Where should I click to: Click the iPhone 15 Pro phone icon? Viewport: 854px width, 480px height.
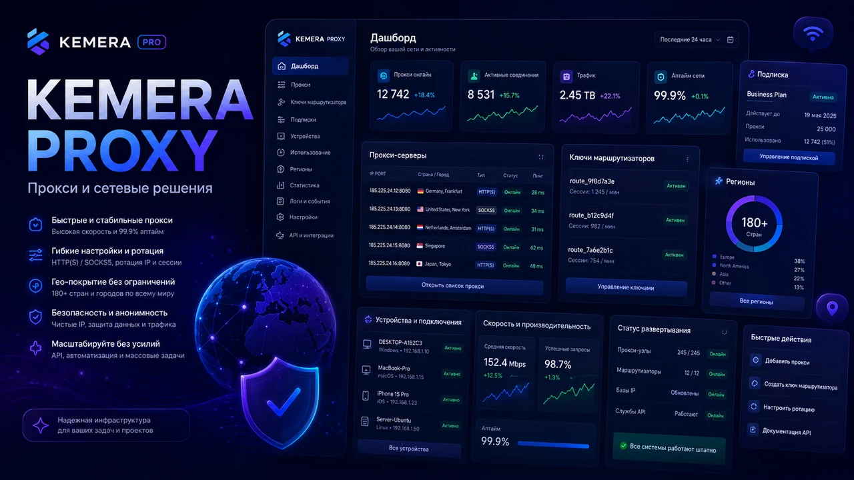pyautogui.click(x=366, y=396)
